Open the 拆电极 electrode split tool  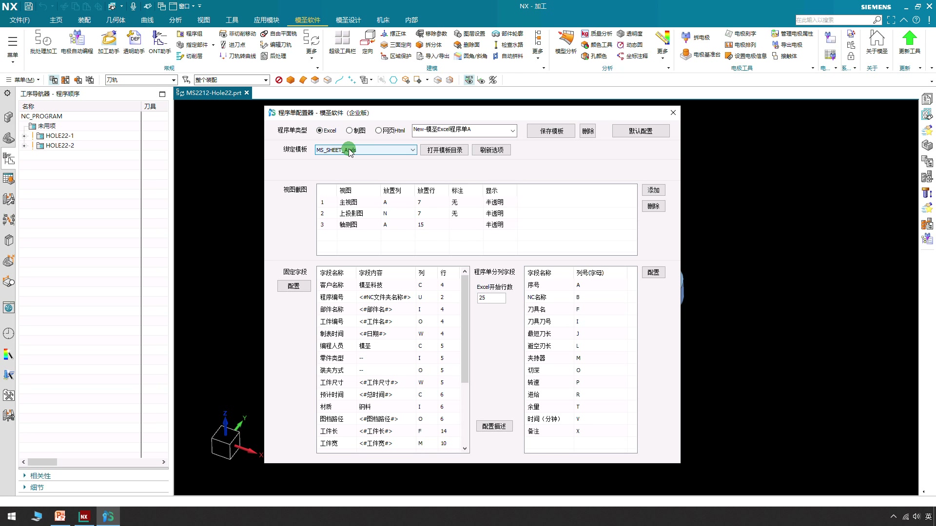(x=696, y=38)
